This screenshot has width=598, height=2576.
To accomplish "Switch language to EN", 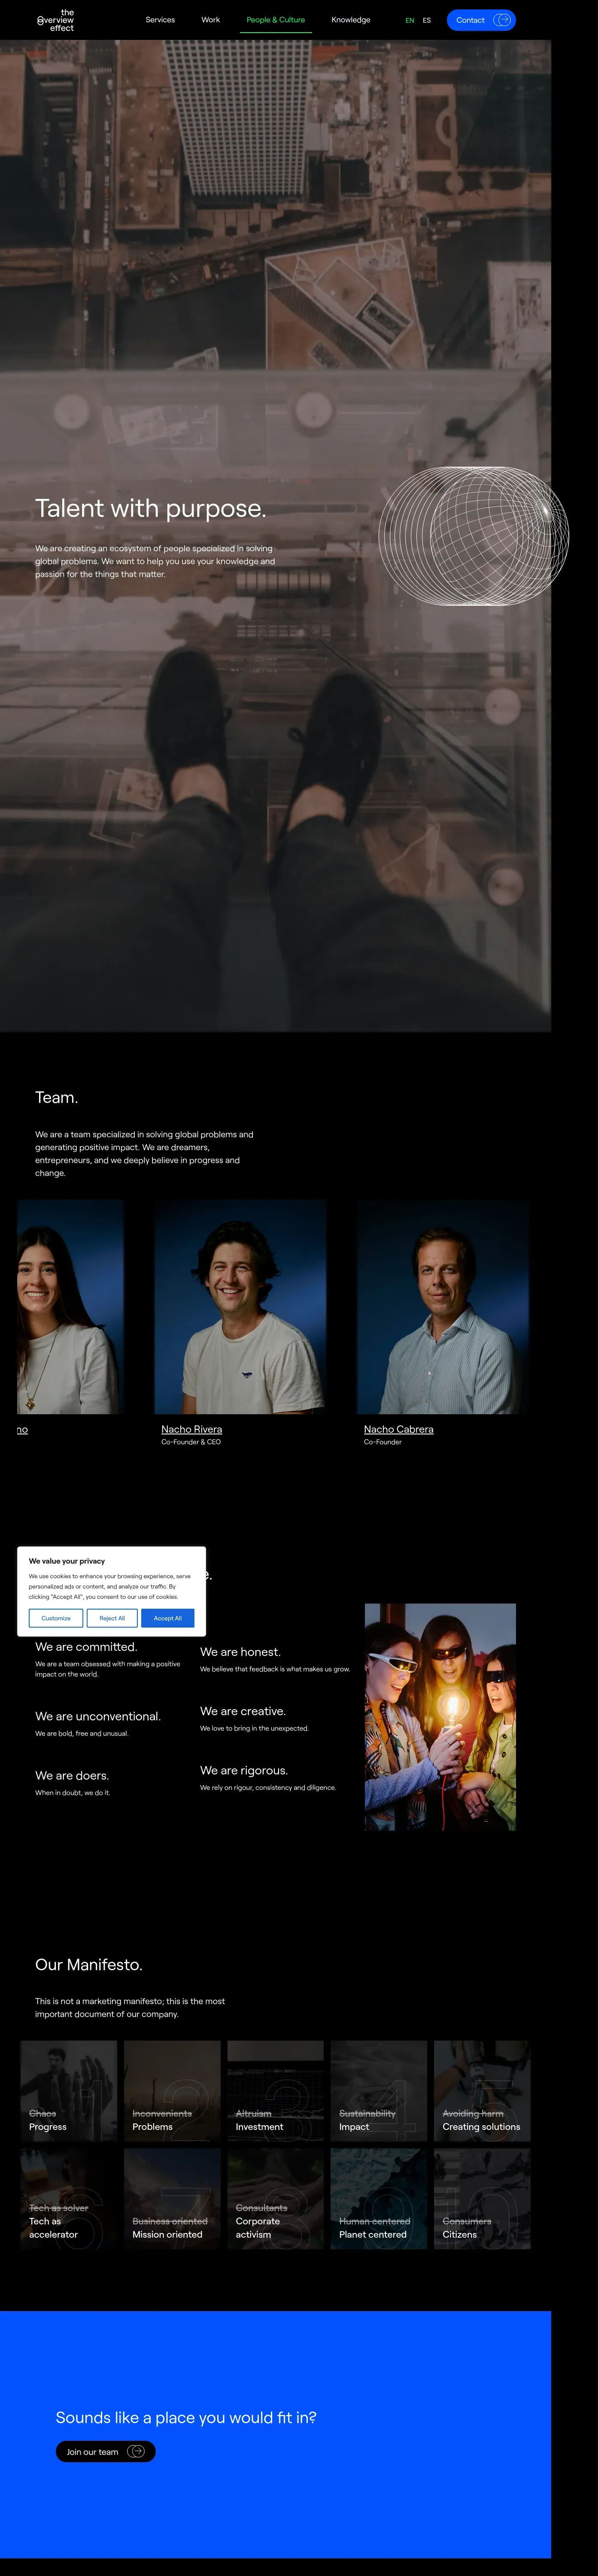I will point(410,20).
